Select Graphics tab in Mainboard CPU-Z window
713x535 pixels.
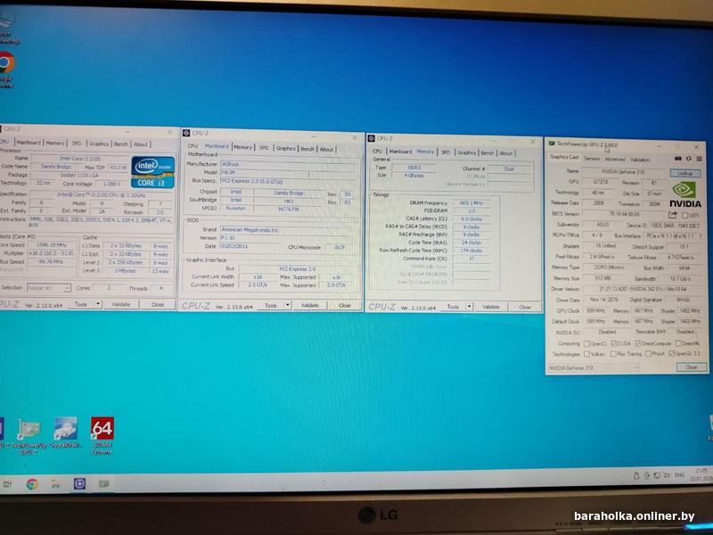click(285, 148)
